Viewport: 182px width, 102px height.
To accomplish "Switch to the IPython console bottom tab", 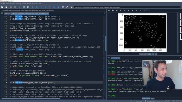I will tap(146, 99).
